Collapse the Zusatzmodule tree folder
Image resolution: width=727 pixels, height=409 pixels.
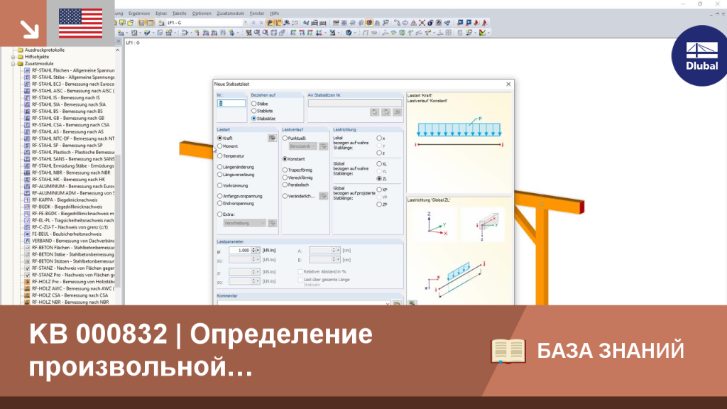pyautogui.click(x=13, y=63)
